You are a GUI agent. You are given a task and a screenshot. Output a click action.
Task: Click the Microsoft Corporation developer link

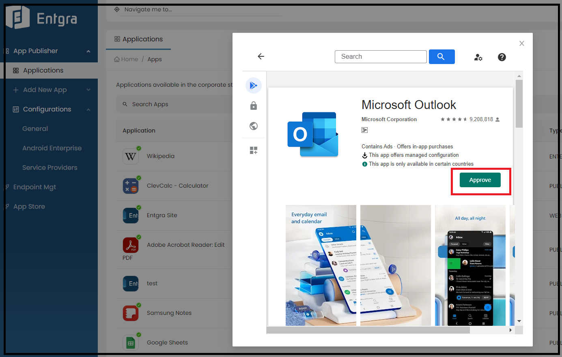pyautogui.click(x=389, y=119)
